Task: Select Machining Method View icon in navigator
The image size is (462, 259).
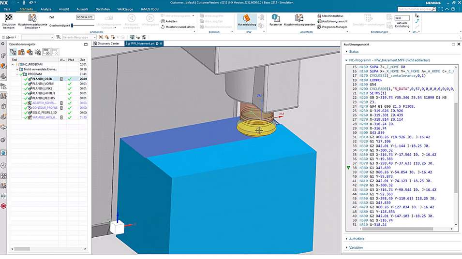Action: [x=38, y=52]
